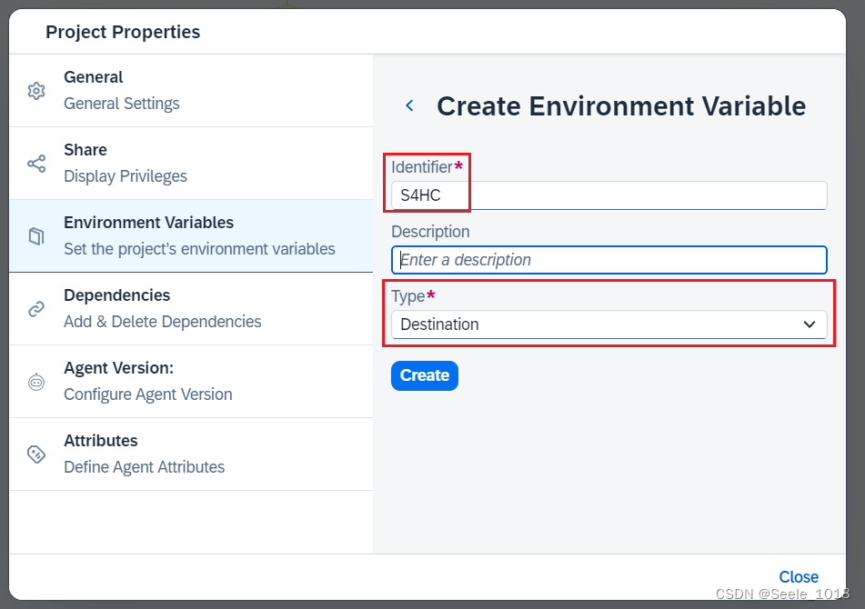This screenshot has height=609, width=865.
Task: Click the Attributes tag icon
Action: tap(36, 454)
